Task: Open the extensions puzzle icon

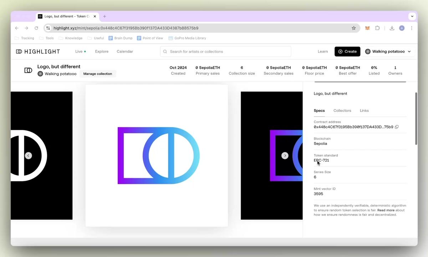Action: (x=377, y=28)
